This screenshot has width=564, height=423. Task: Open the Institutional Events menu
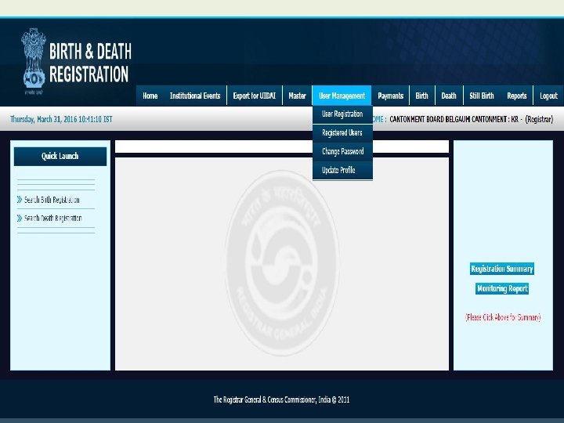[x=195, y=96]
